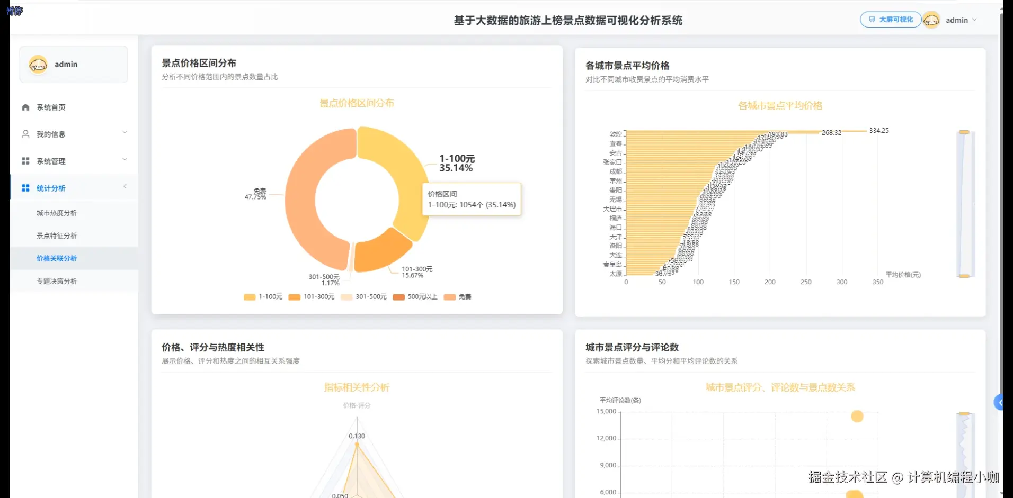Select 价格关联分析 submenu item
This screenshot has width=1013, height=498.
tap(57, 258)
